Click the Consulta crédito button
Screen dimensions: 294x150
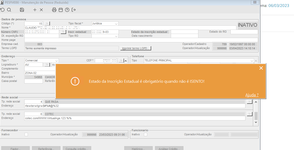tap(77, 148)
